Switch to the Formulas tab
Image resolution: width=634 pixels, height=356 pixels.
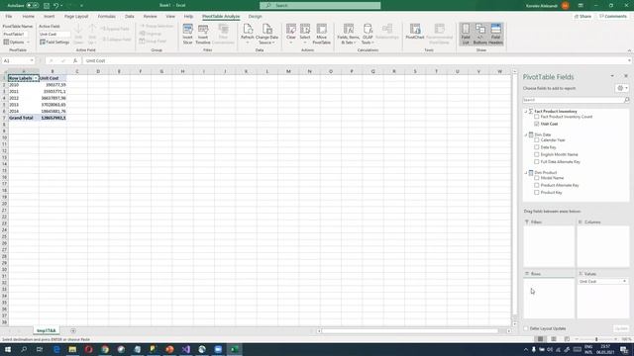106,17
